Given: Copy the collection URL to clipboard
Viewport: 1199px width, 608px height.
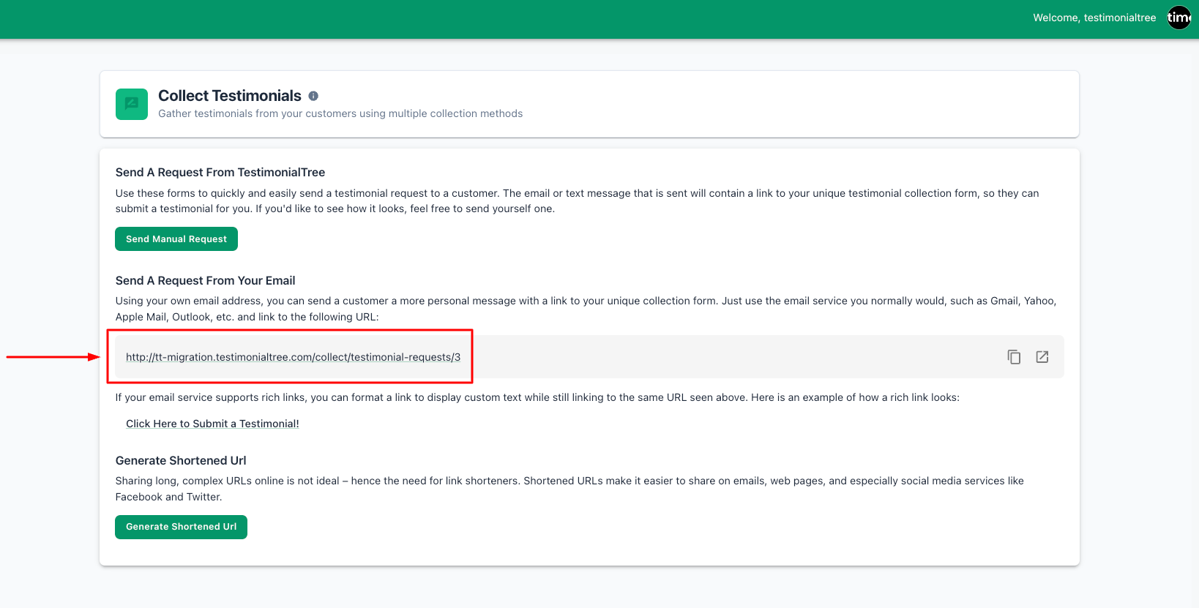Looking at the screenshot, I should 1014,357.
